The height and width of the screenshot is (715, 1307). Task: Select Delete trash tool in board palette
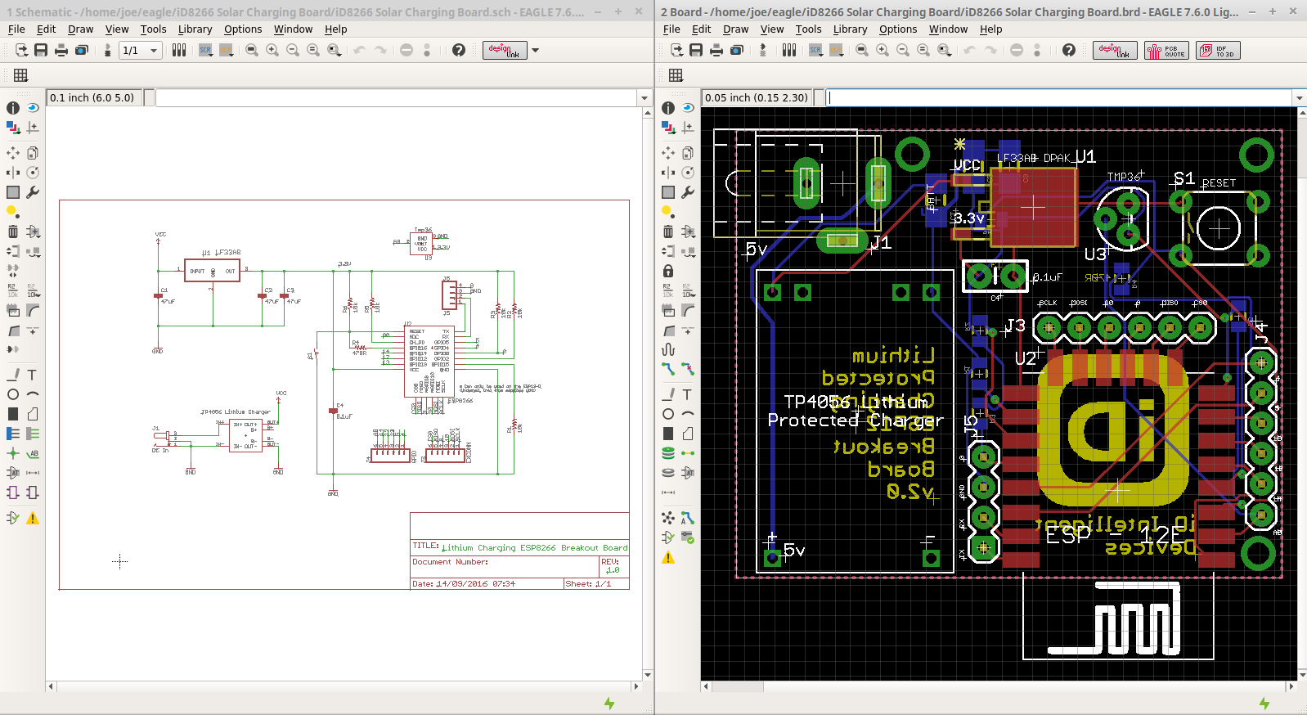668,232
